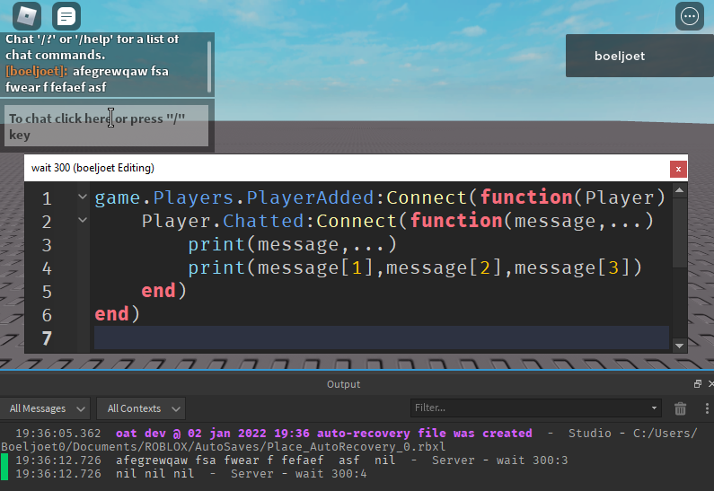Click the auto-recovery file output message

click(323, 434)
